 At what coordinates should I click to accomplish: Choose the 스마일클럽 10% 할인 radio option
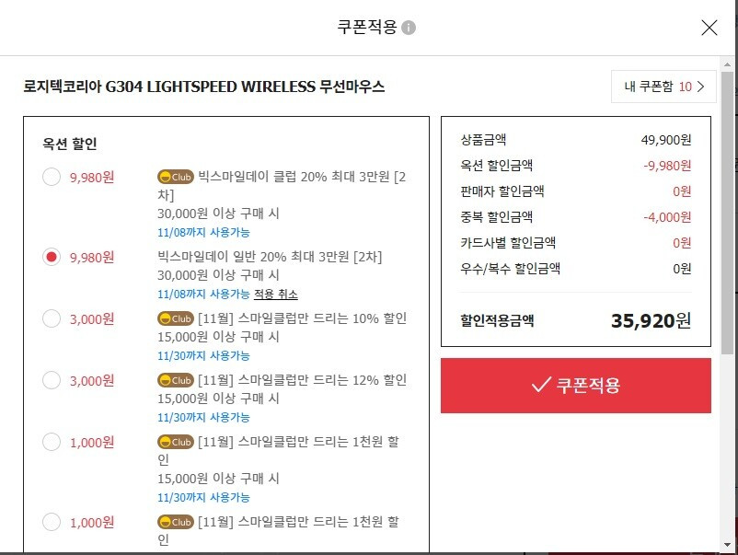coord(52,318)
